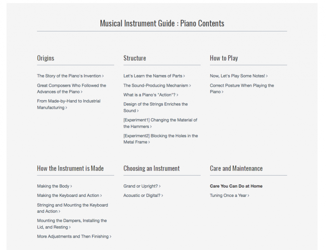The height and width of the screenshot is (250, 326).
Task: Open Grand or Upright? page
Action: pos(142,186)
